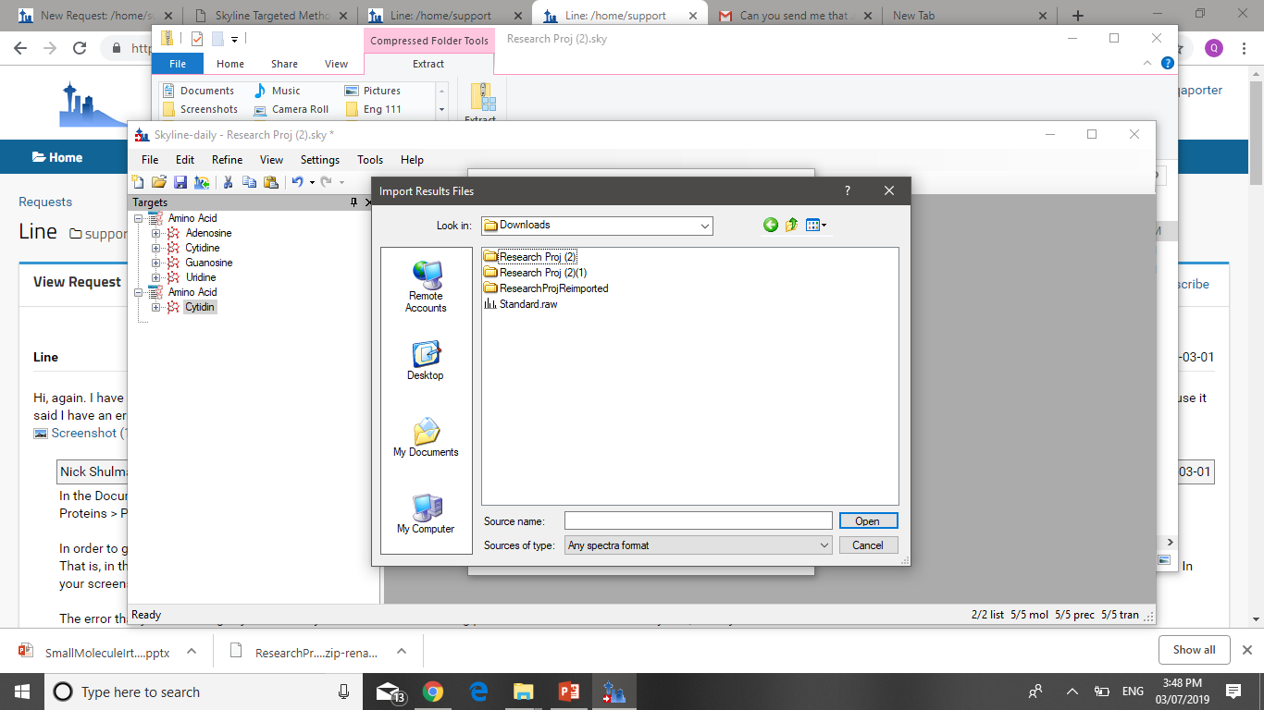1264x710 pixels.
Task: Click the green Back arrow in dialog
Action: coord(771,225)
